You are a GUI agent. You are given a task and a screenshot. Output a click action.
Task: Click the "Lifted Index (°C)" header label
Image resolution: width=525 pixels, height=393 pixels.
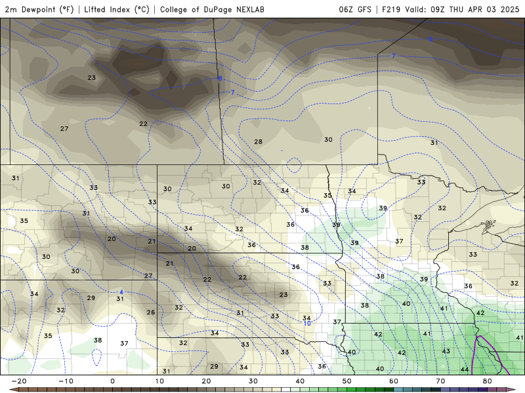(117, 9)
